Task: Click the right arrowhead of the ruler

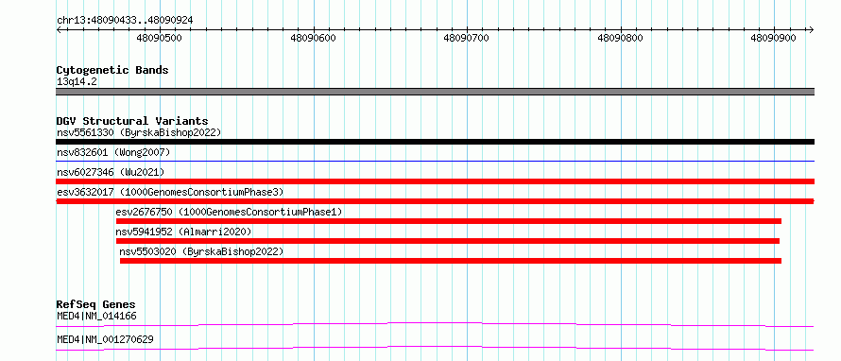Action: (x=812, y=30)
